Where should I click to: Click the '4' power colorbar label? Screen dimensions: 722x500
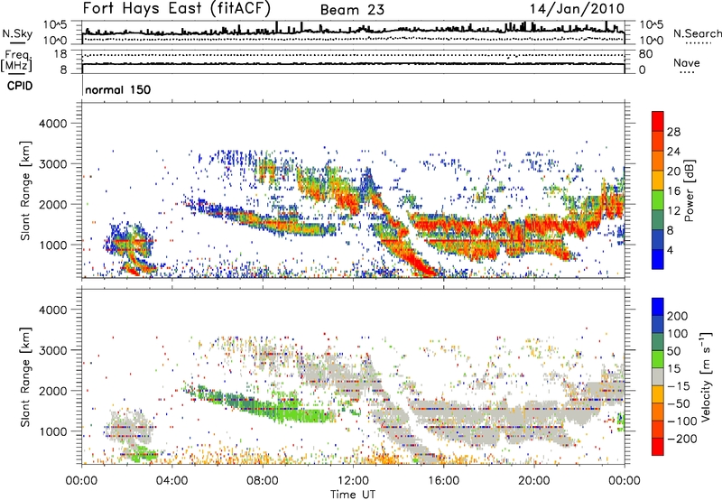point(671,251)
